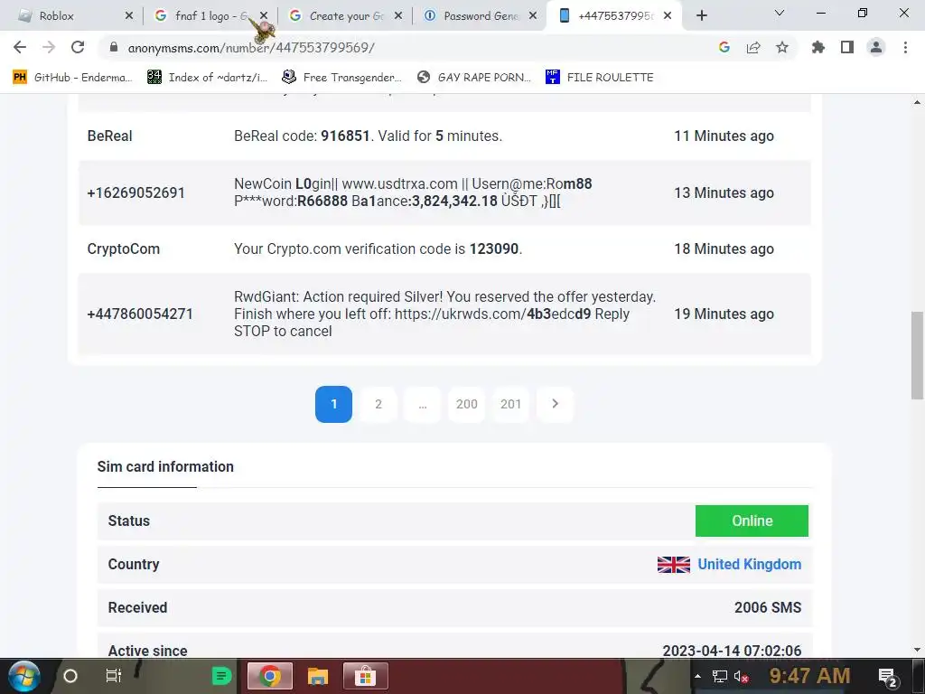925x694 pixels.
Task: Click the network icon in system tray
Action: tap(720, 676)
